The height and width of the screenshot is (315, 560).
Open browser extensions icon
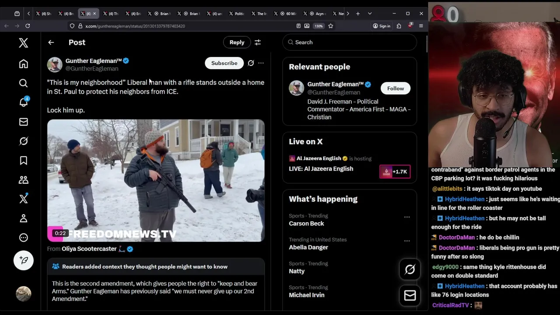[399, 26]
